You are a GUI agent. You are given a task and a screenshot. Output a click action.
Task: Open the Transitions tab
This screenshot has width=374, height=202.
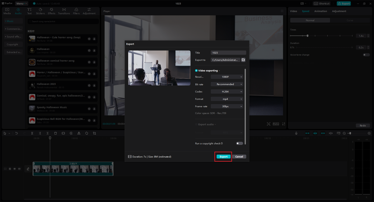[x=64, y=11]
